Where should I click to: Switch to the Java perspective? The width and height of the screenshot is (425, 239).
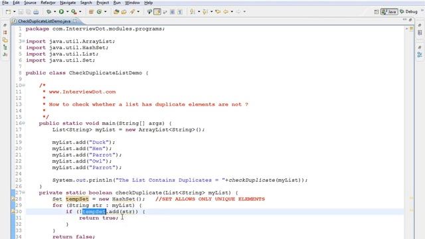[389, 12]
